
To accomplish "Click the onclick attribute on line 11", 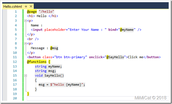I will tap(96, 57).
